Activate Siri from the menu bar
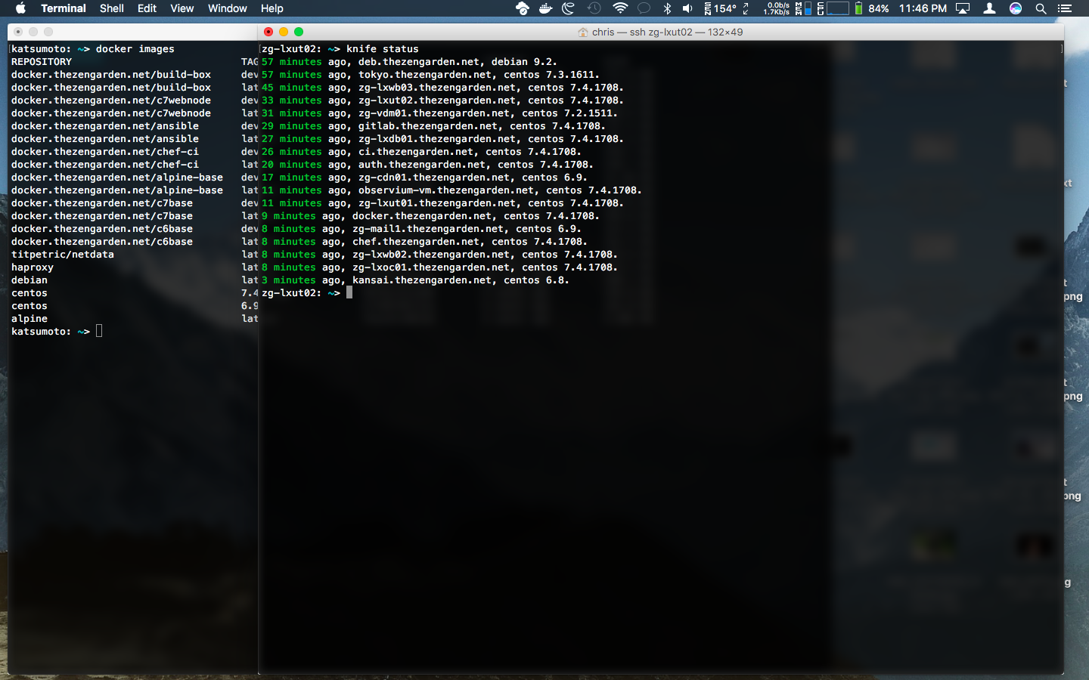This screenshot has width=1089, height=680. pyautogui.click(x=1016, y=8)
